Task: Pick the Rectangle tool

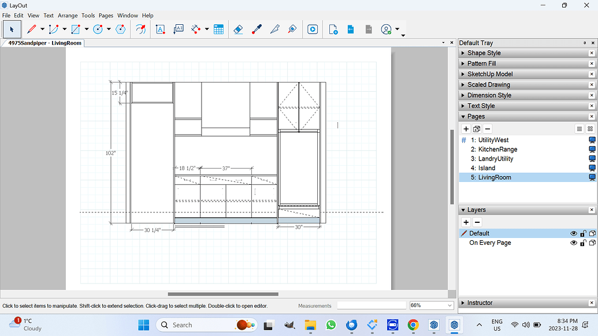Action: pos(76,29)
